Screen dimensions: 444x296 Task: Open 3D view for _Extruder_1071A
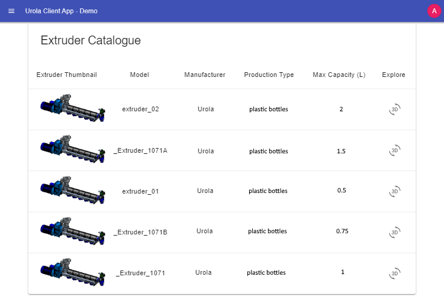[x=394, y=151]
